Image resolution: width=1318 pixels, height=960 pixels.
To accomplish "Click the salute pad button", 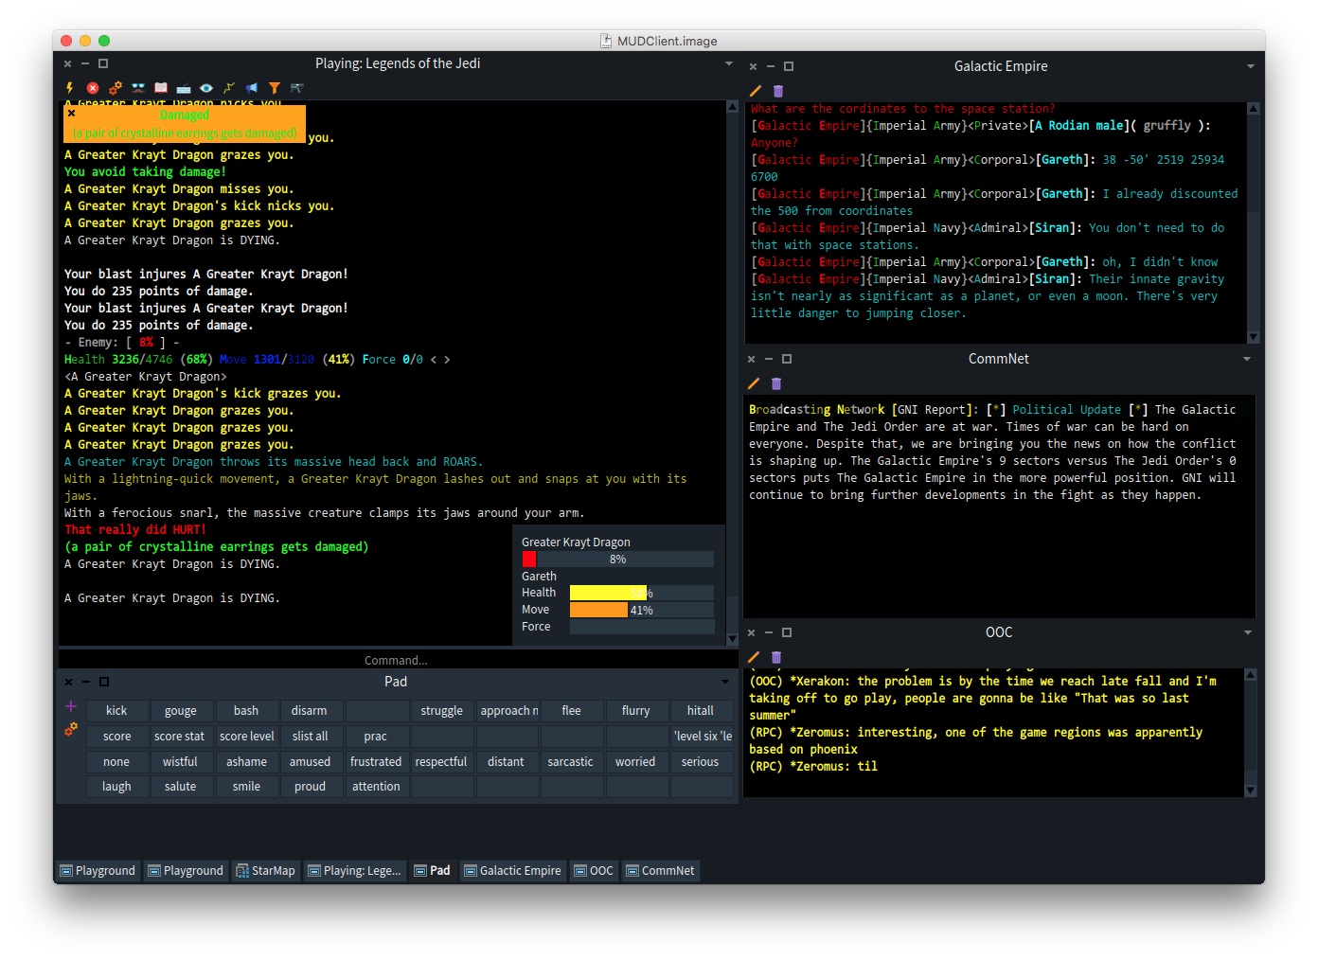I will pos(181,787).
